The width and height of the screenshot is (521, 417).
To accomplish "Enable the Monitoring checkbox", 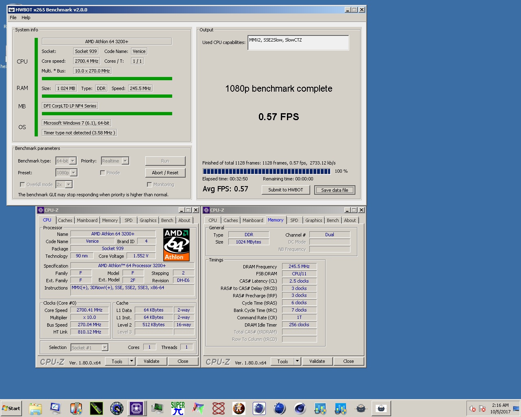I will [x=149, y=184].
